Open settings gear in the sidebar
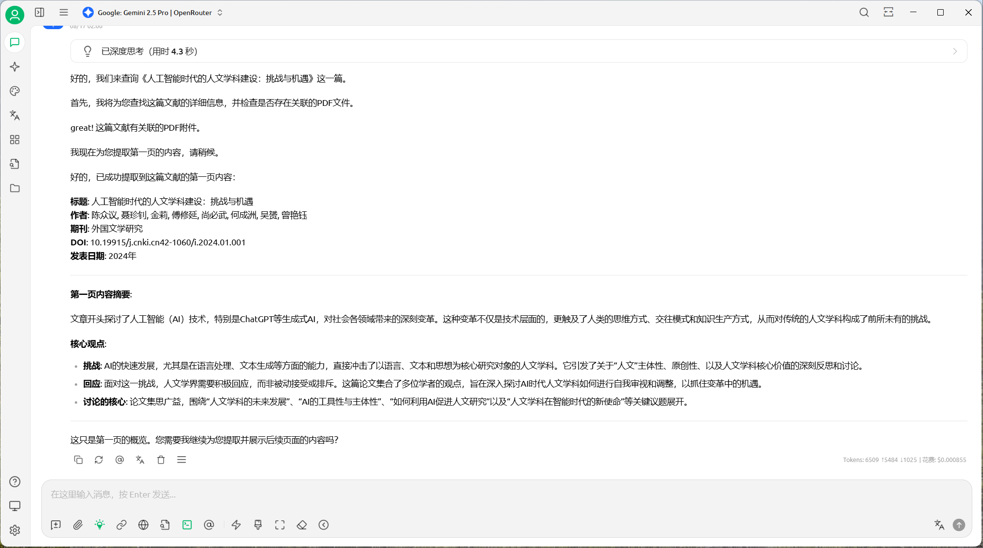Image resolution: width=983 pixels, height=548 pixels. (x=15, y=530)
